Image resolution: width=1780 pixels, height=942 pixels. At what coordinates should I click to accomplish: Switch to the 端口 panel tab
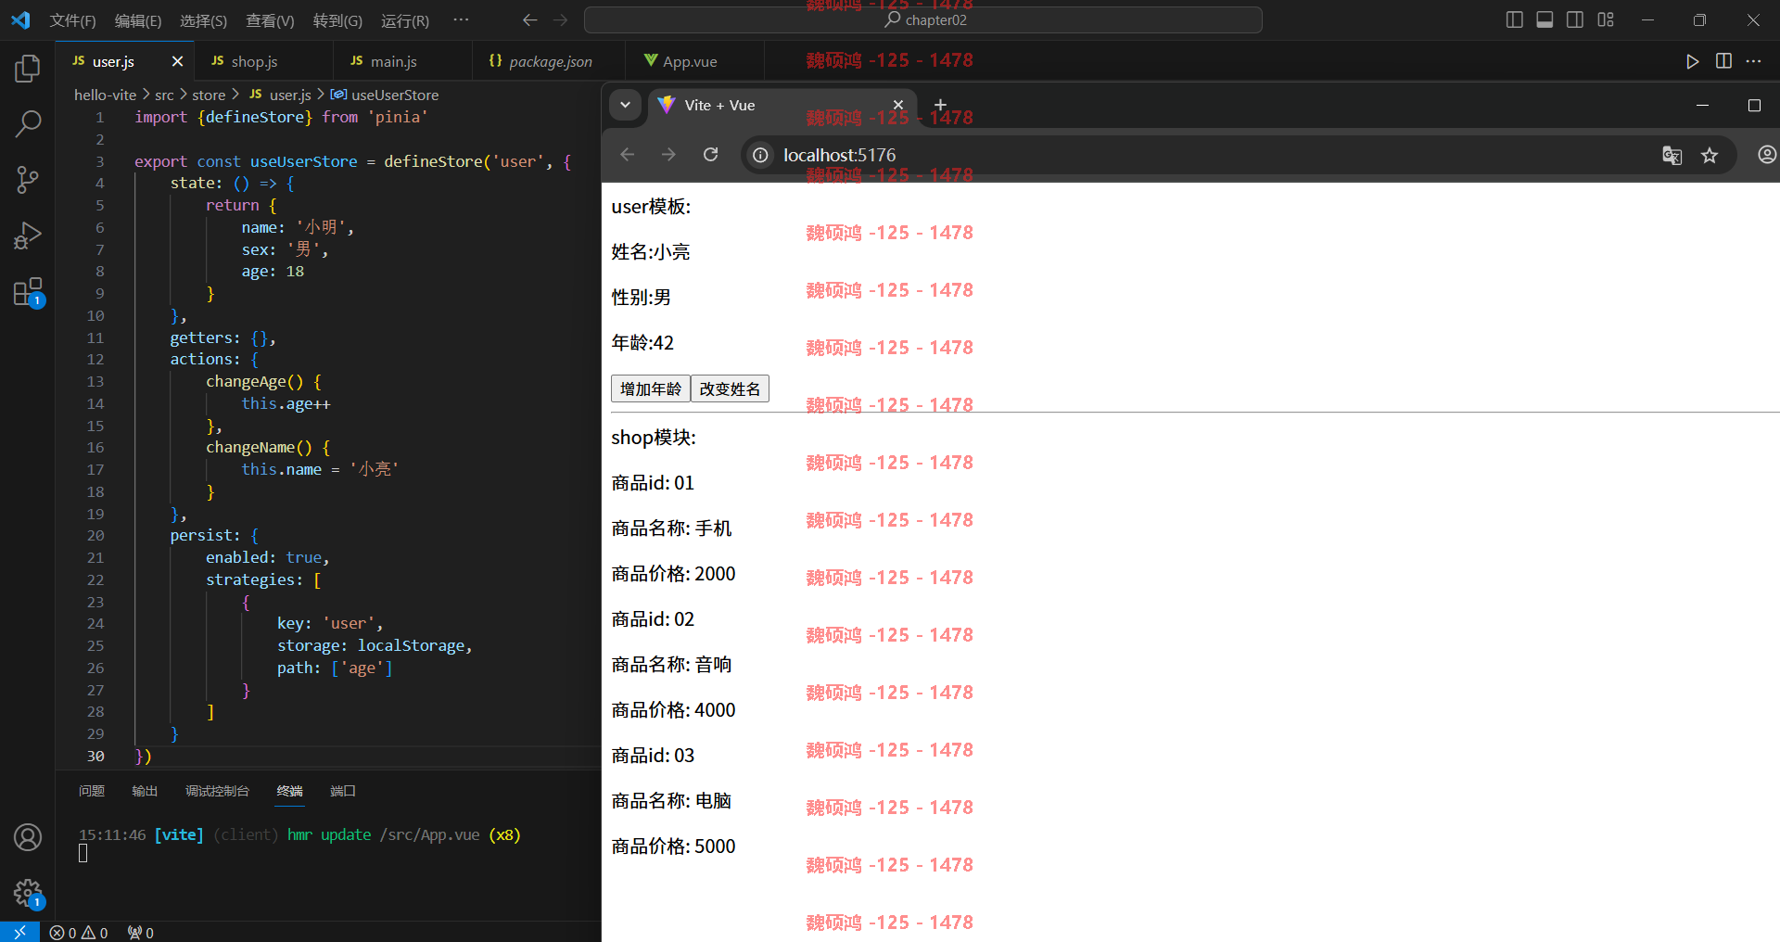click(343, 791)
